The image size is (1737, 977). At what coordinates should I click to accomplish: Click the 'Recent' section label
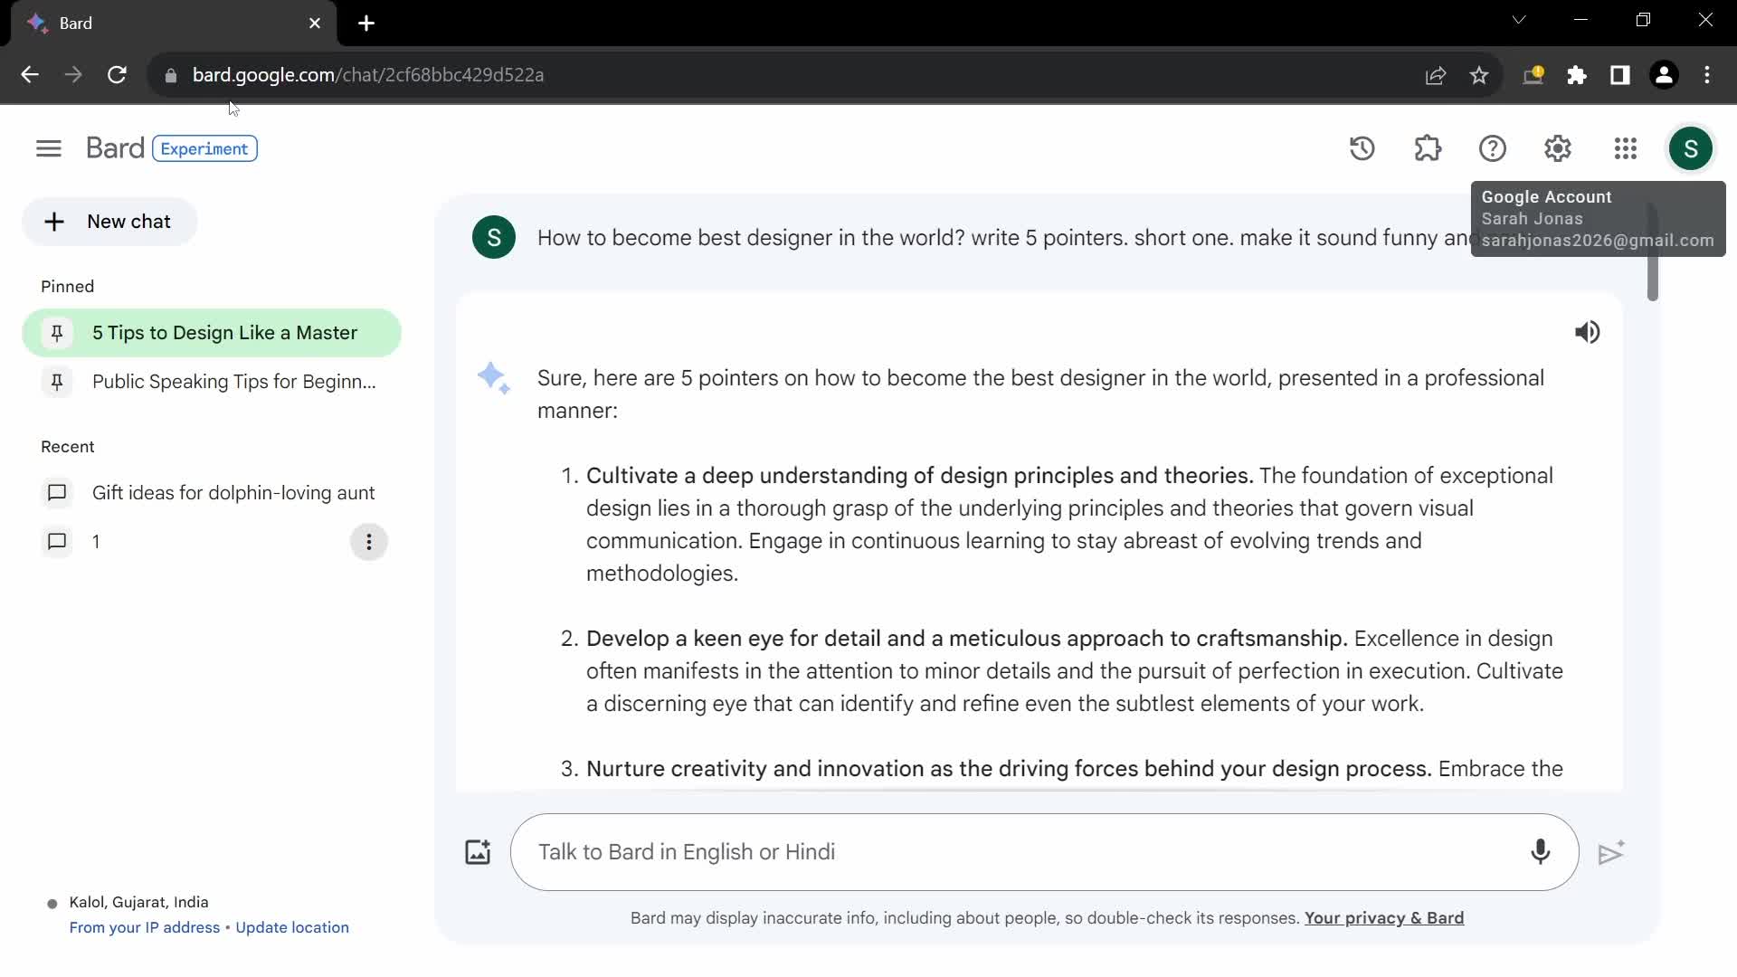[x=68, y=447]
